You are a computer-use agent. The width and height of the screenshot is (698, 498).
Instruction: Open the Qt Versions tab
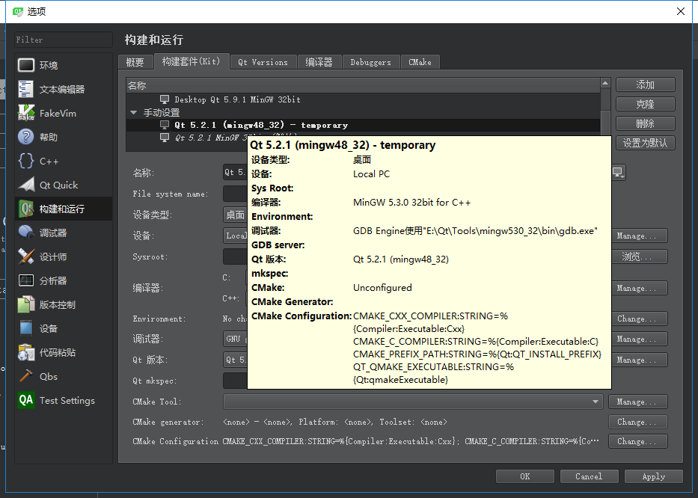point(263,62)
